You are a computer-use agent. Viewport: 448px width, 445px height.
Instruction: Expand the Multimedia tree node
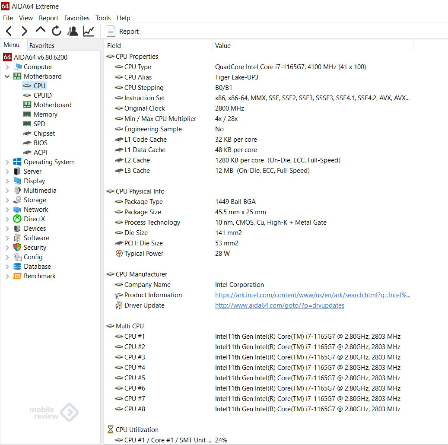(7, 191)
